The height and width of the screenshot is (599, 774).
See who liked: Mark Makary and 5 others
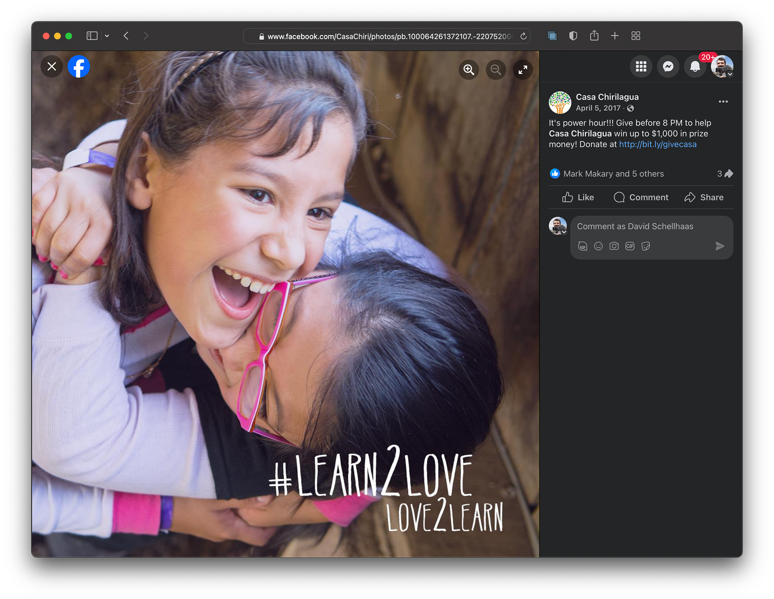point(613,174)
